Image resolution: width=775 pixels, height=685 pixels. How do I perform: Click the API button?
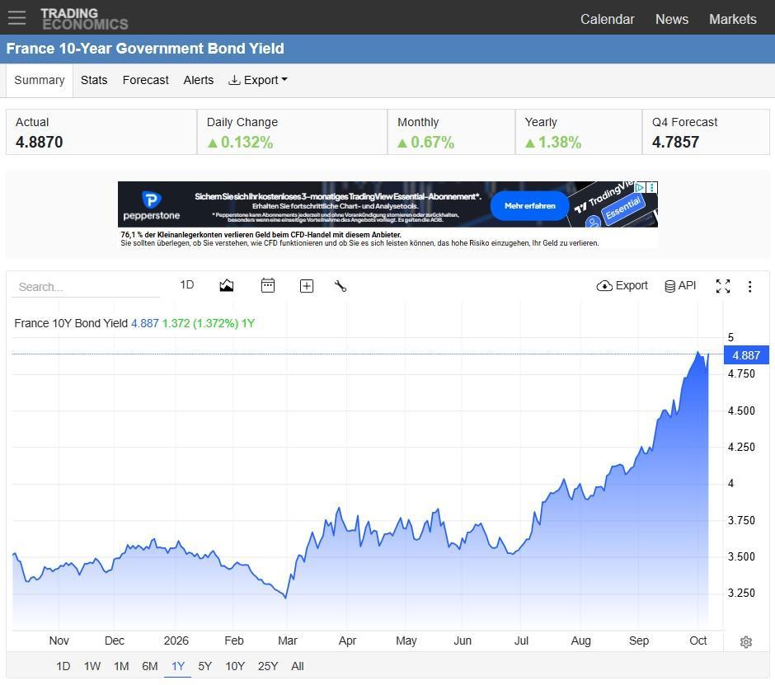click(x=680, y=286)
